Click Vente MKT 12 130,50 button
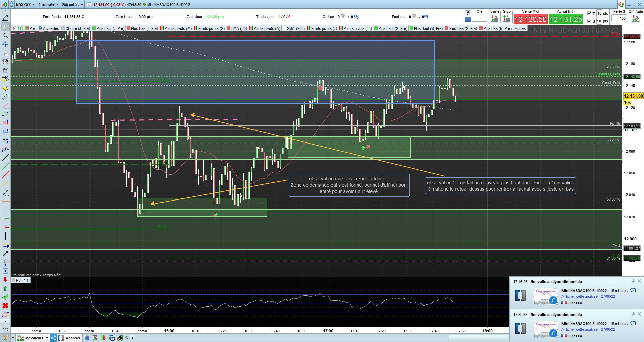The height and width of the screenshot is (342, 644). pyautogui.click(x=530, y=19)
